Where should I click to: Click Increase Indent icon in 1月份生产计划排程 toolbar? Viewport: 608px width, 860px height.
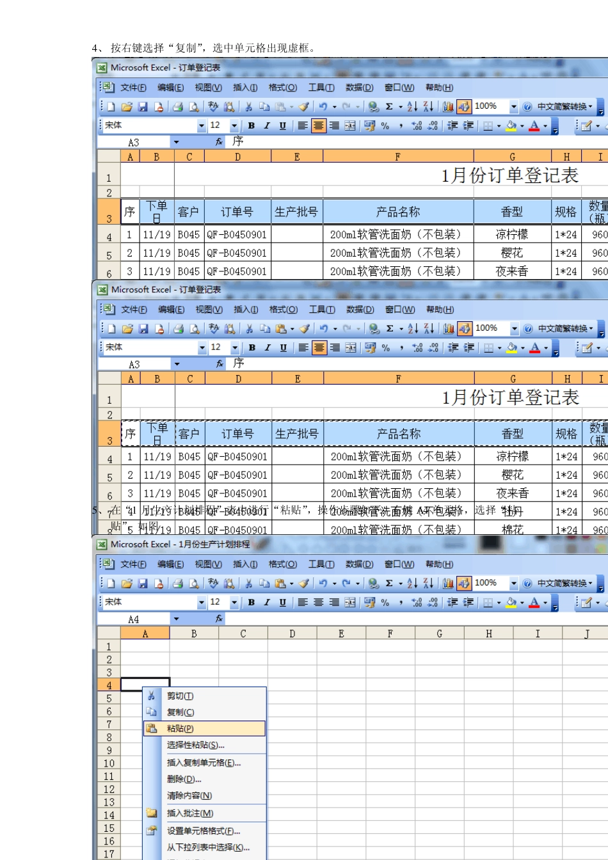[468, 602]
